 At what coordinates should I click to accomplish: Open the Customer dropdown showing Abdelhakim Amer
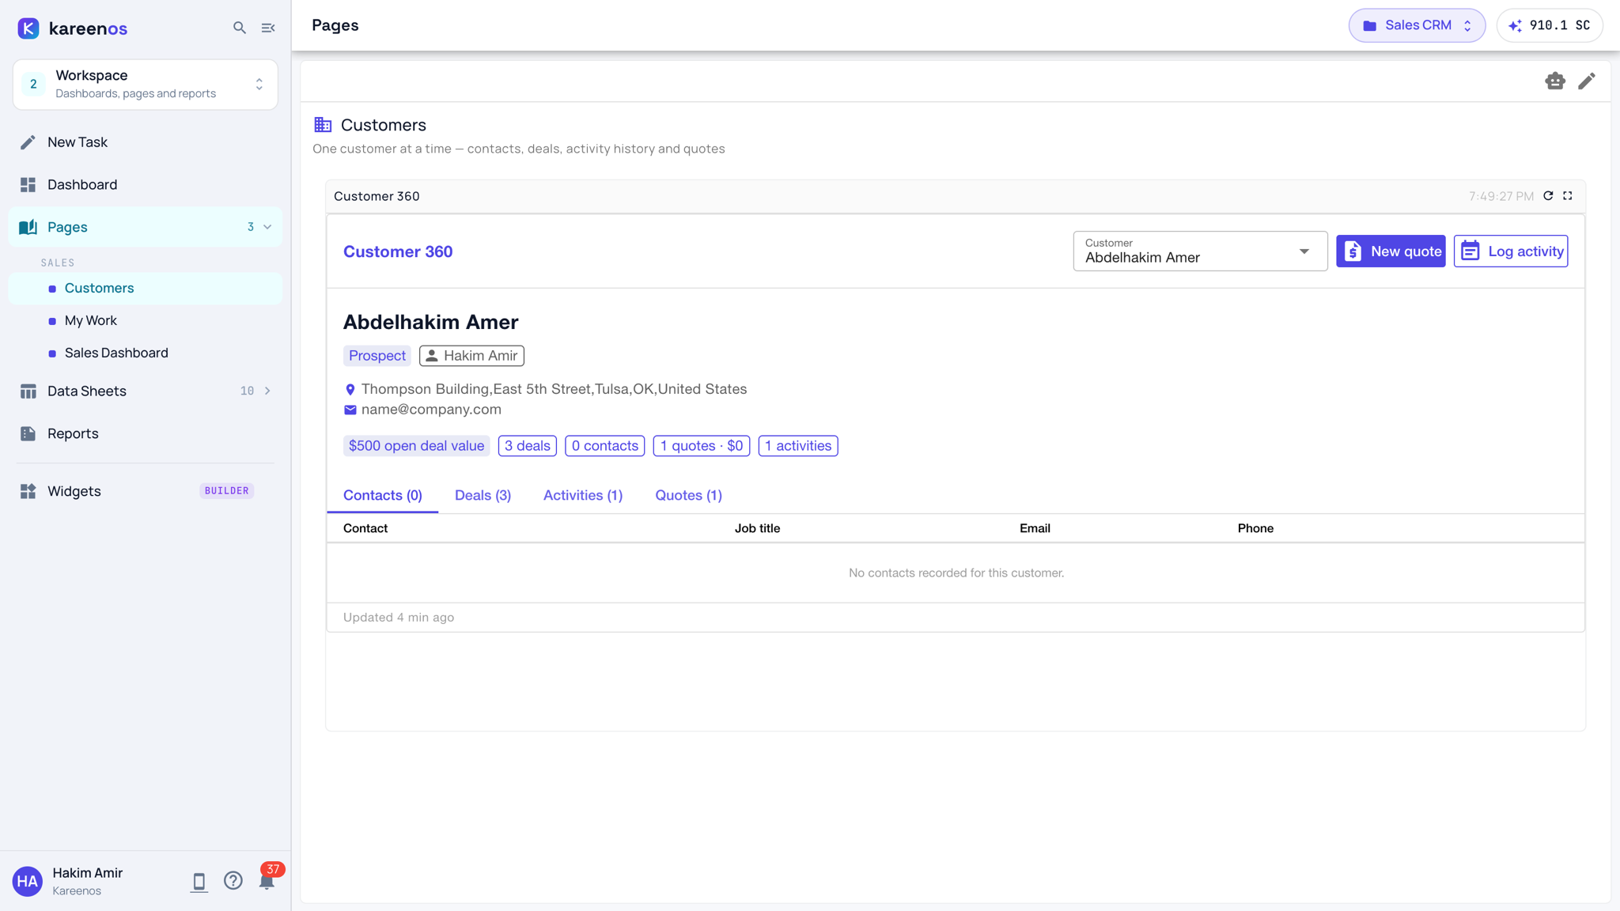click(x=1200, y=251)
